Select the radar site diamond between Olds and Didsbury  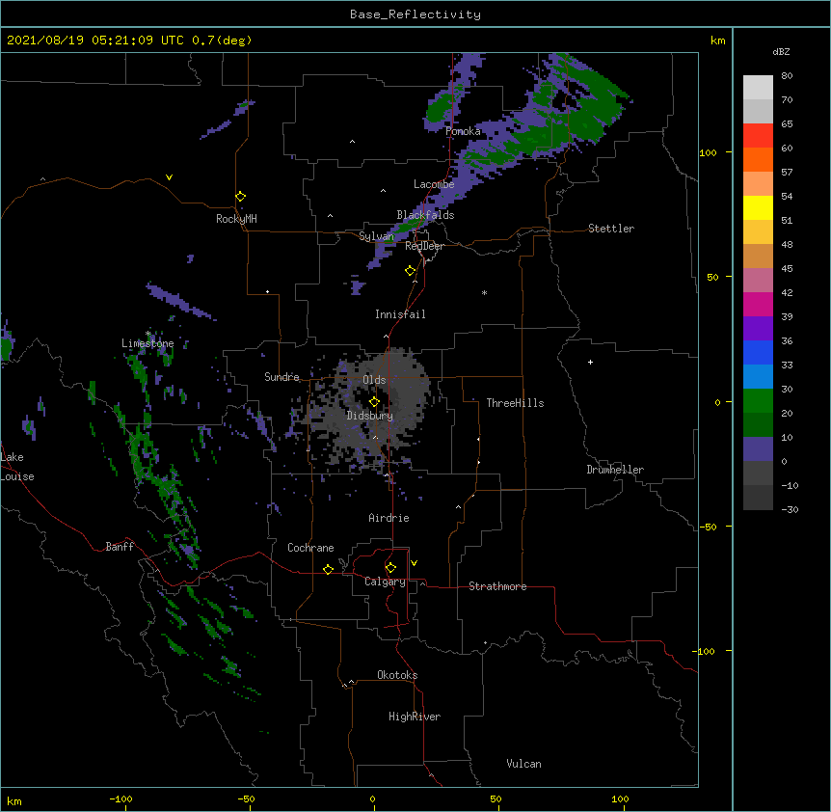374,402
